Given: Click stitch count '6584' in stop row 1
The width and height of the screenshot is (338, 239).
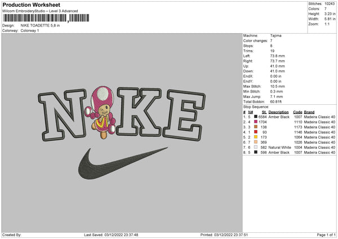Looking at the screenshot, I should pyautogui.click(x=263, y=117).
